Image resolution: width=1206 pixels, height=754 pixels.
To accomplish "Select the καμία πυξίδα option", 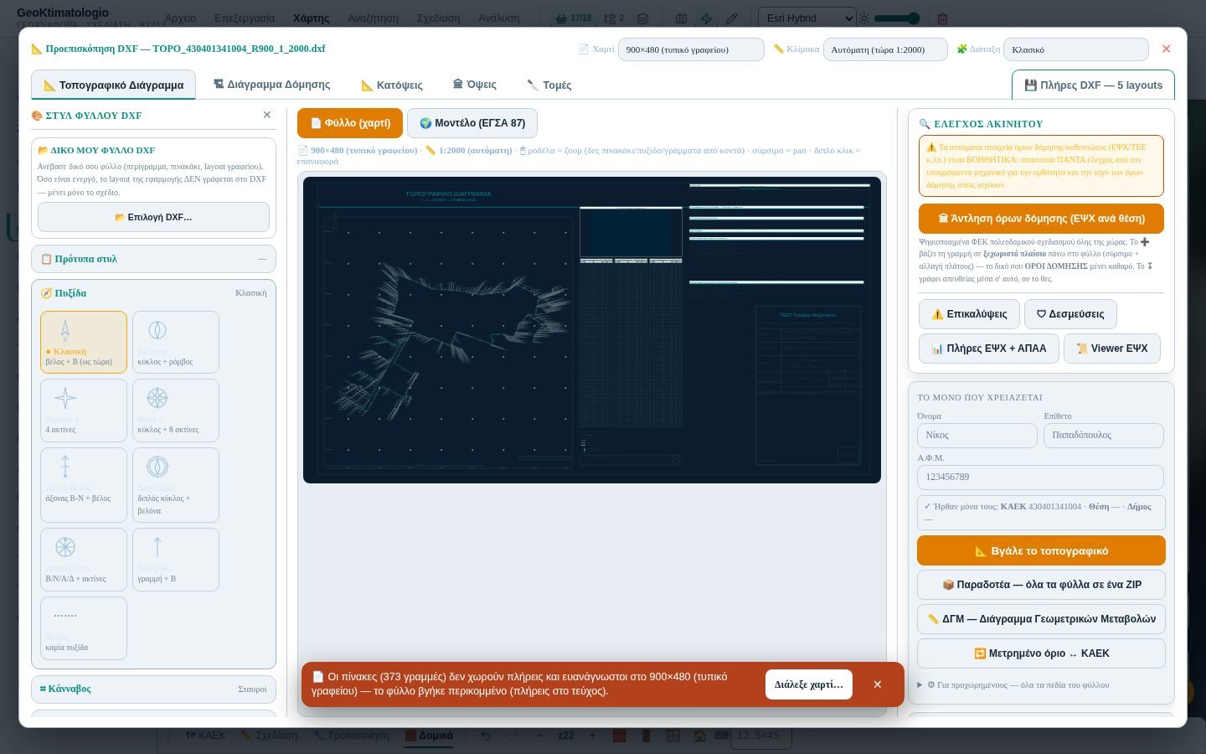I will 84,627.
